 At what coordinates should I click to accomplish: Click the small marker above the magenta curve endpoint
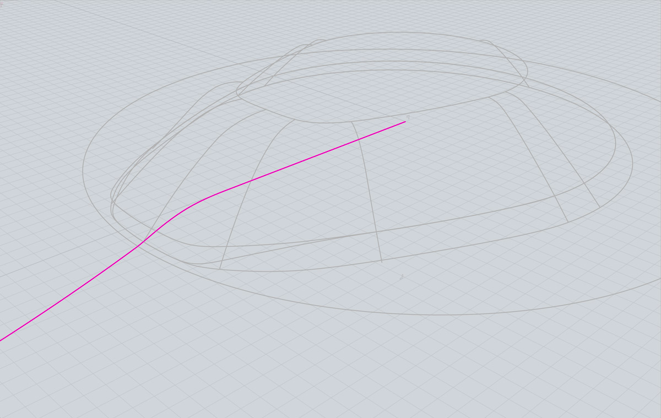408,117
